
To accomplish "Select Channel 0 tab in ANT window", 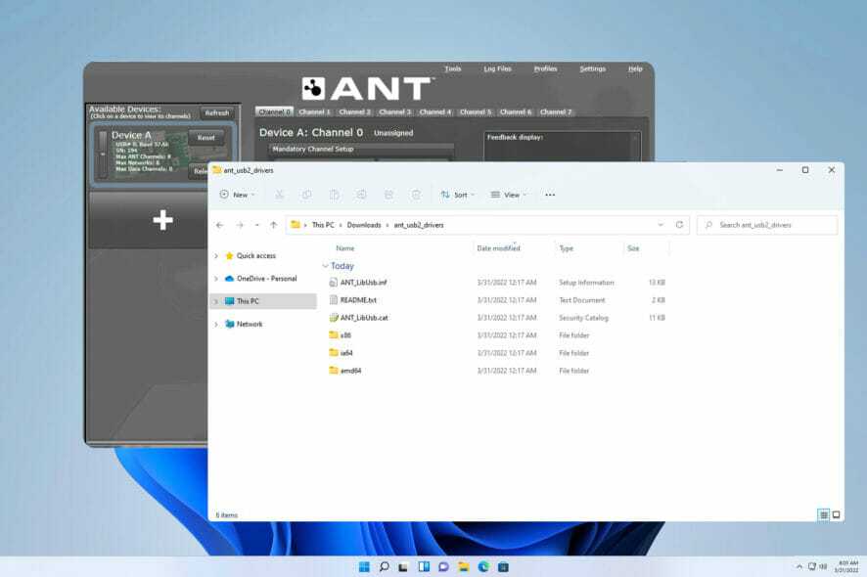I will [x=274, y=111].
